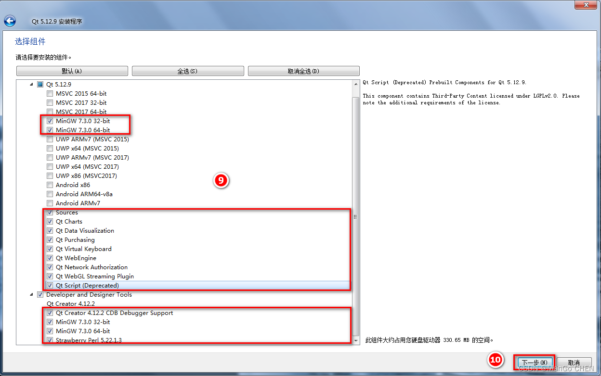Enable the MSVC 2017 32-bit checkbox

pos(50,102)
